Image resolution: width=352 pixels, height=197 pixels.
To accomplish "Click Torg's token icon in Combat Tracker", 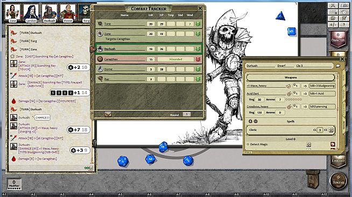I will click(100, 24).
